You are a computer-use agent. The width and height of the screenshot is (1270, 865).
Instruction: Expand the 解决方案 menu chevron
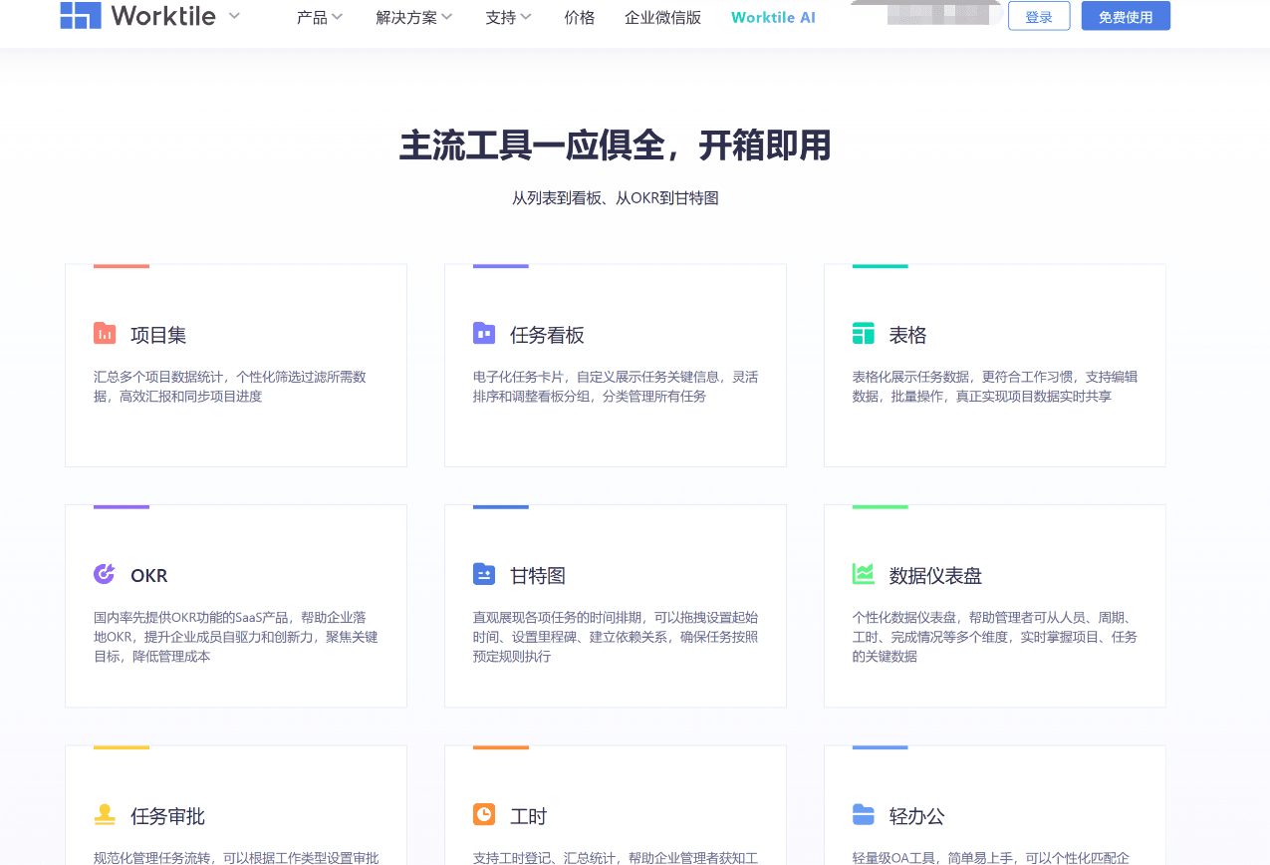[x=447, y=17]
